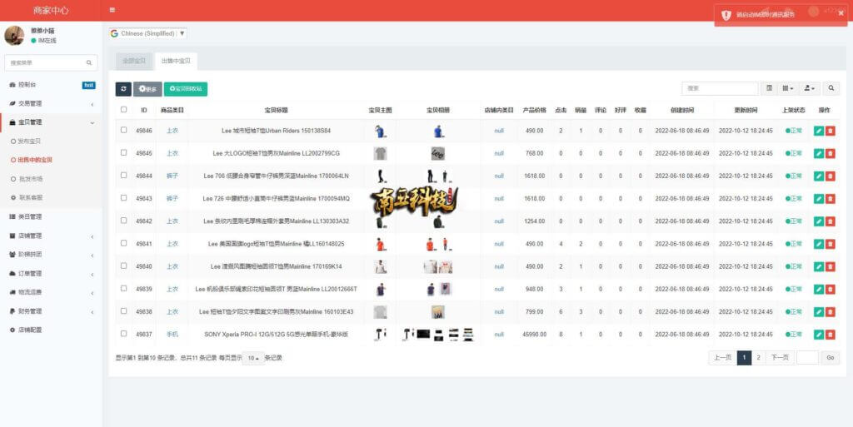Click the grey 更多 button
This screenshot has height=427, width=853.
tap(147, 89)
